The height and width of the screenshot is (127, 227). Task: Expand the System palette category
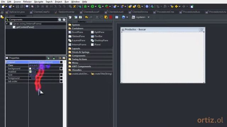tap(90, 25)
